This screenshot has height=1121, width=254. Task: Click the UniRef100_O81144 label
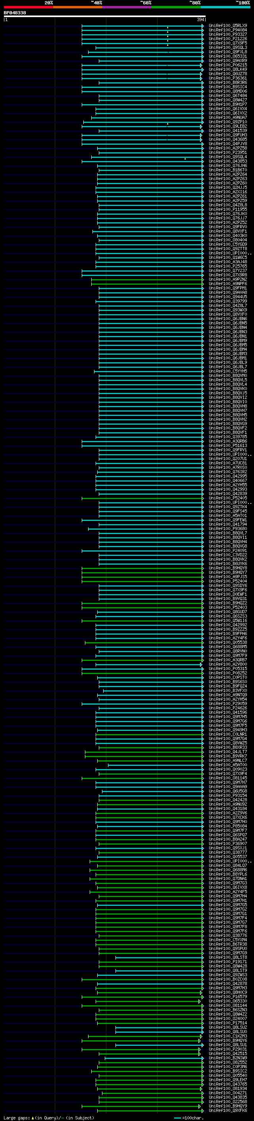(228, 1006)
